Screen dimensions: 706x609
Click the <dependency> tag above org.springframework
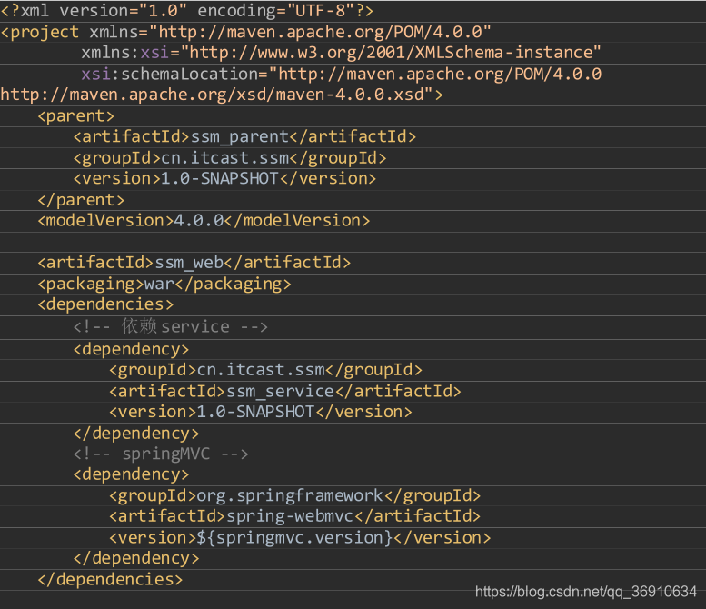click(x=131, y=474)
